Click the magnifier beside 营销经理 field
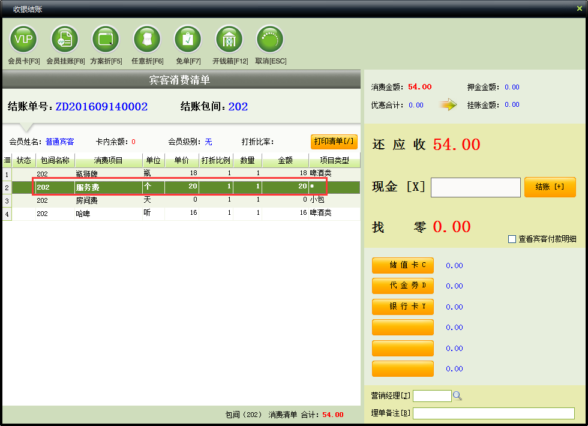588x426 pixels. pos(457,395)
